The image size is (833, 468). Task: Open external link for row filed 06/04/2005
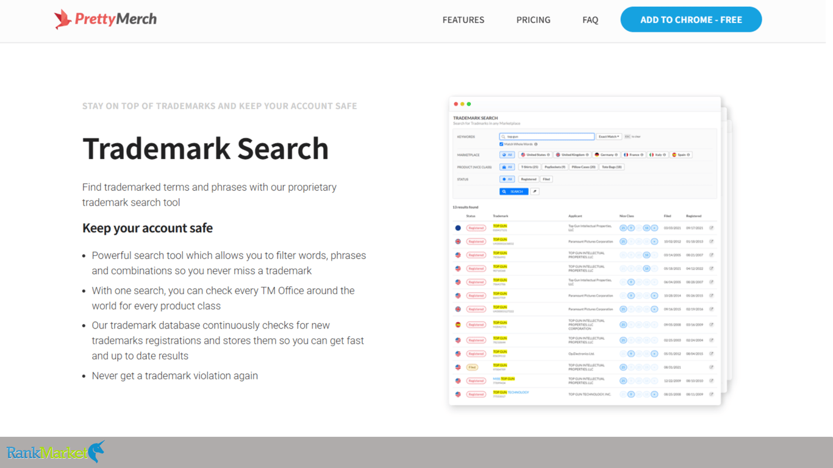[711, 282]
